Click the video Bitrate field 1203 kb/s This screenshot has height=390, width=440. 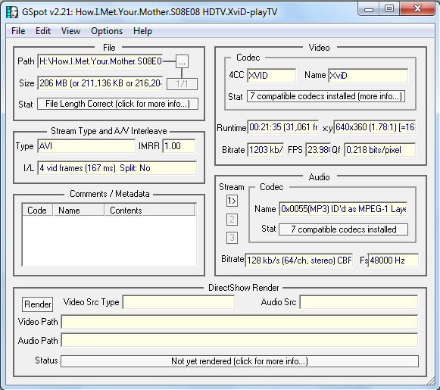pyautogui.click(x=266, y=150)
